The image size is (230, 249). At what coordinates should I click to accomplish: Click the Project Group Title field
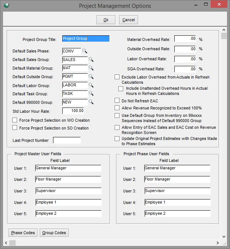coord(86,39)
